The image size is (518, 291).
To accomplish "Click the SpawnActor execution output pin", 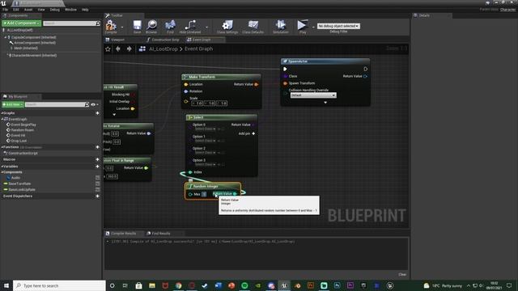I will pyautogui.click(x=365, y=69).
